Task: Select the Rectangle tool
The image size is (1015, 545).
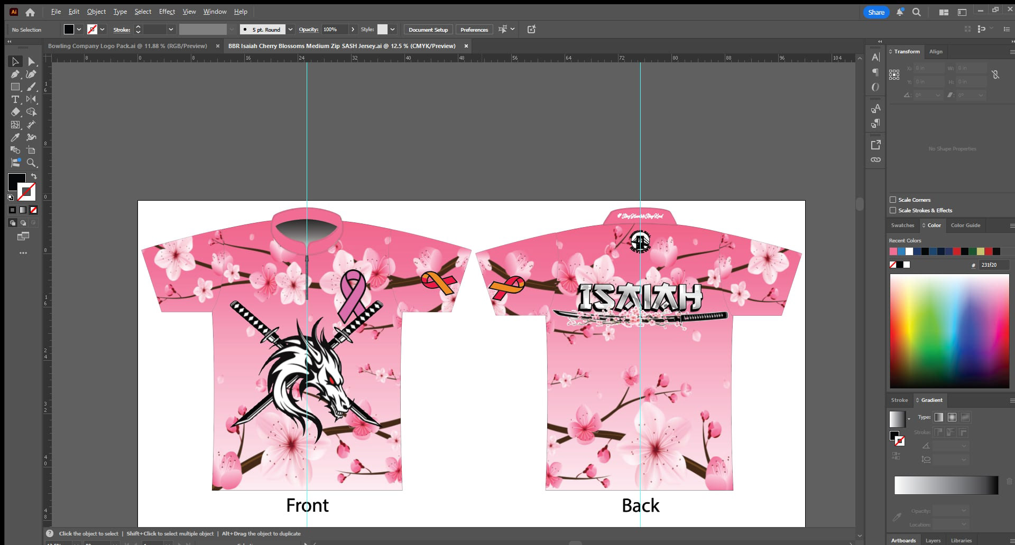Action: [x=15, y=86]
